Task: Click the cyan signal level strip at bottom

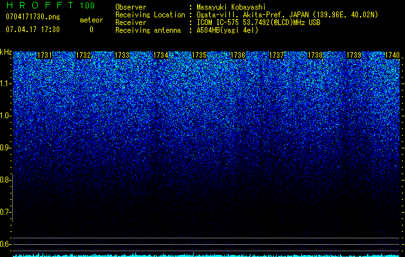Action: coord(206,255)
